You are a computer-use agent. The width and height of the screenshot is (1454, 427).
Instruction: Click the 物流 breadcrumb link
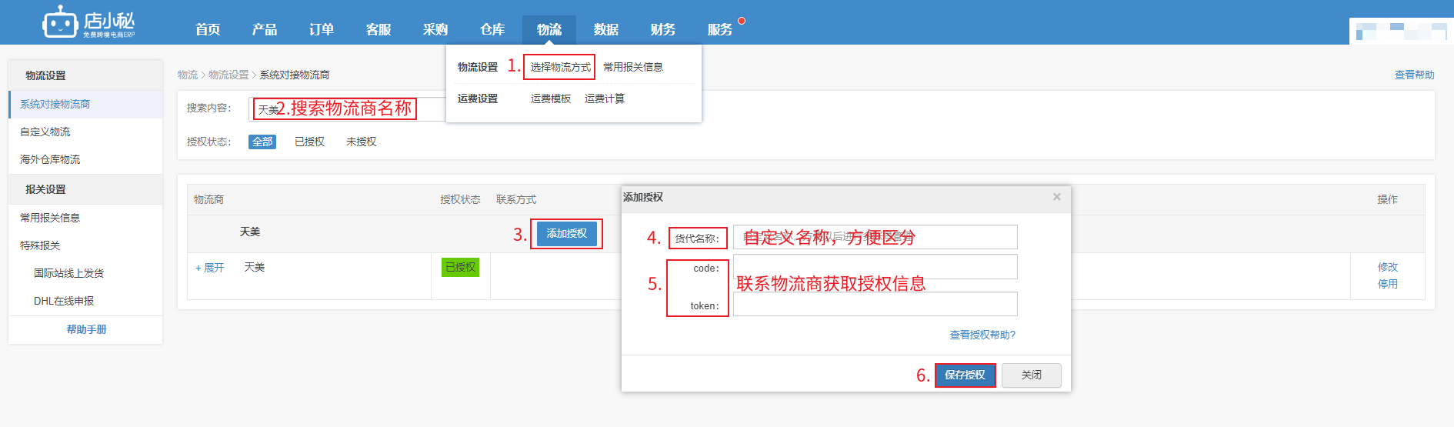click(x=188, y=75)
